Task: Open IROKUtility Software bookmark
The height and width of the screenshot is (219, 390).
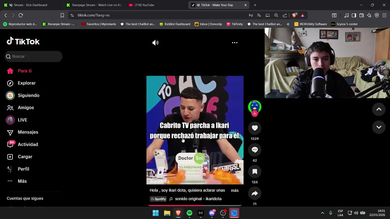Action: [310, 24]
